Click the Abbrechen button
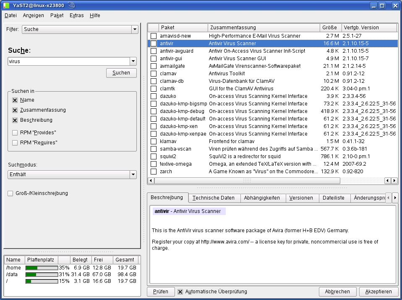 [337, 292]
